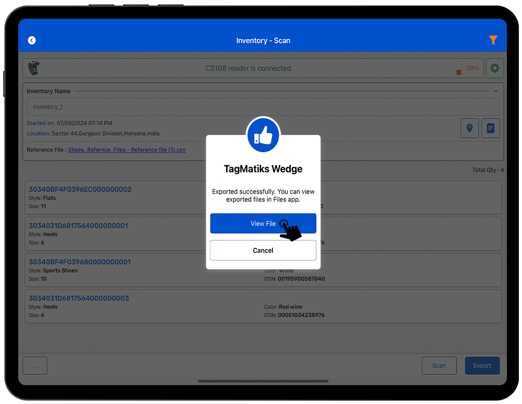Open reader settings gear icon

pos(494,68)
